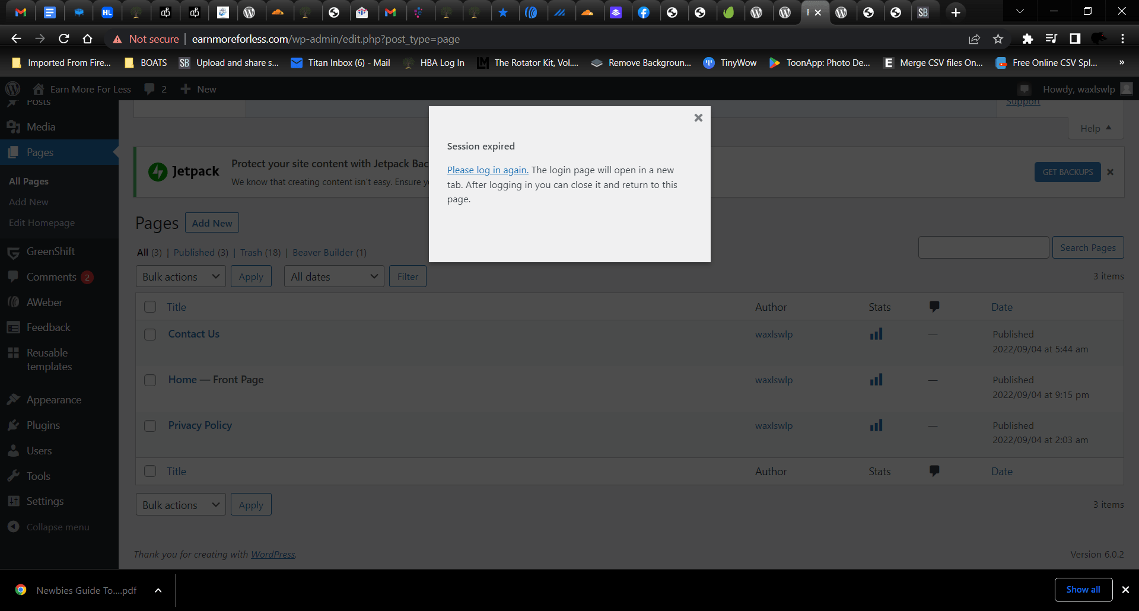View stats chart for Contact Us page
This screenshot has width=1139, height=611.
[876, 333]
